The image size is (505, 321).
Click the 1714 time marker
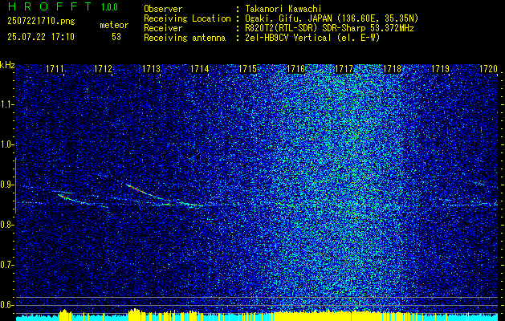click(199, 68)
